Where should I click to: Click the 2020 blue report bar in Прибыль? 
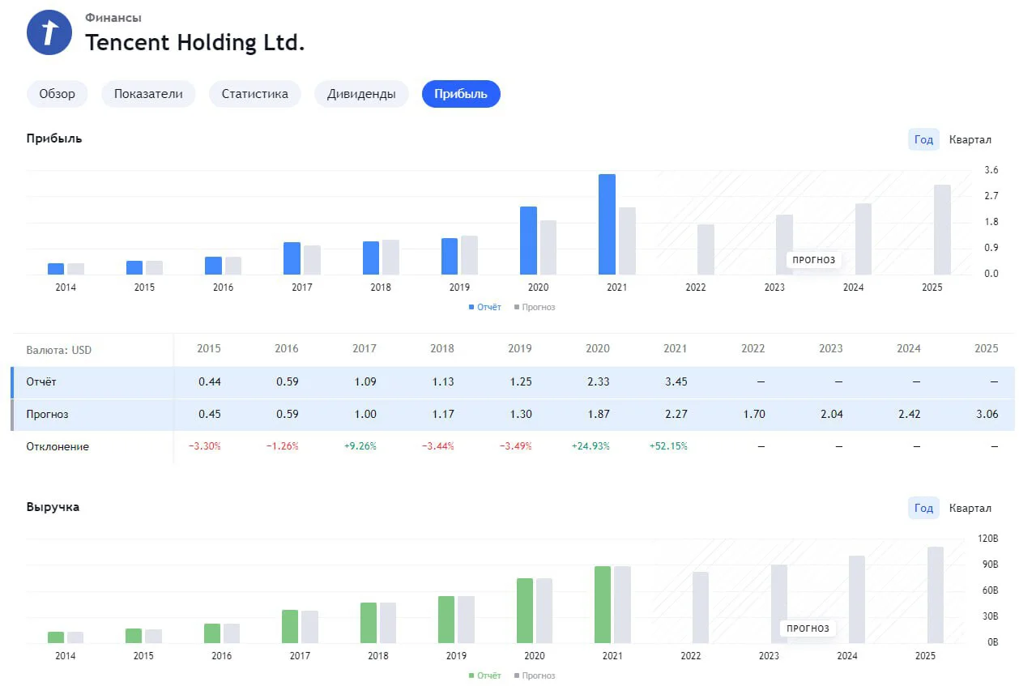[528, 241]
